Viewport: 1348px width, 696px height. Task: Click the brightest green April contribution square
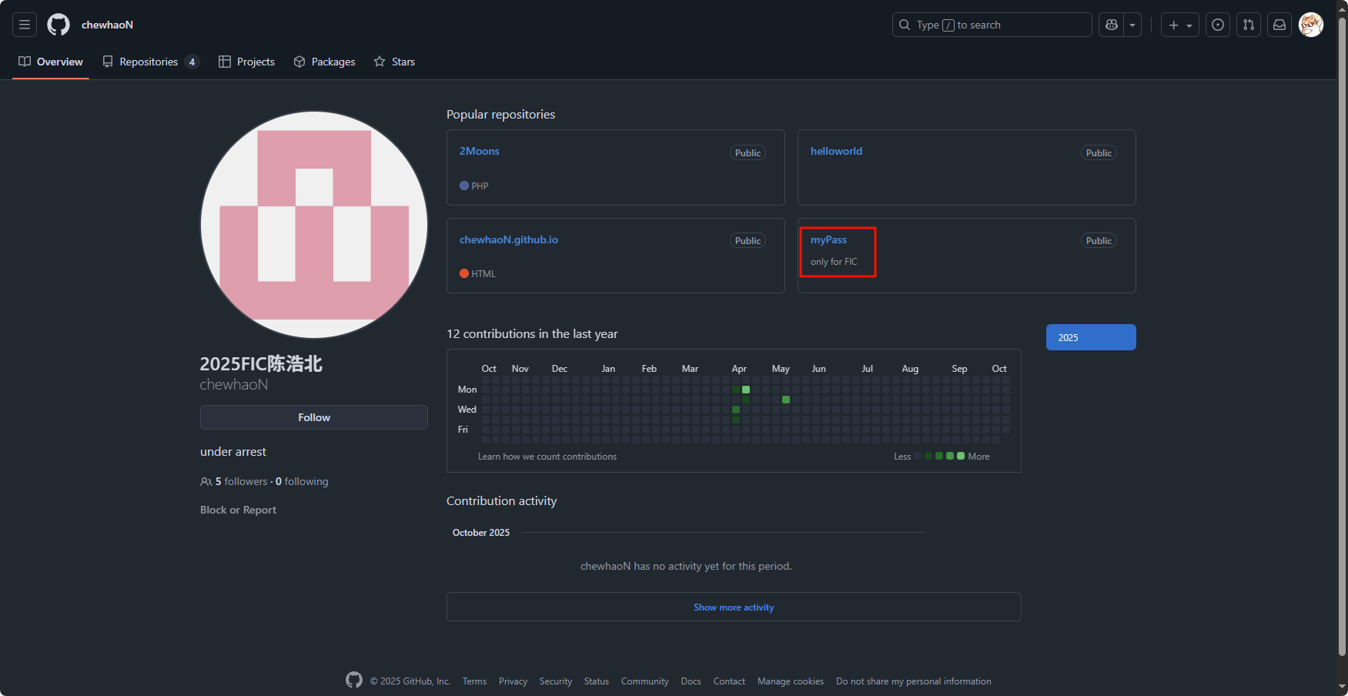746,390
